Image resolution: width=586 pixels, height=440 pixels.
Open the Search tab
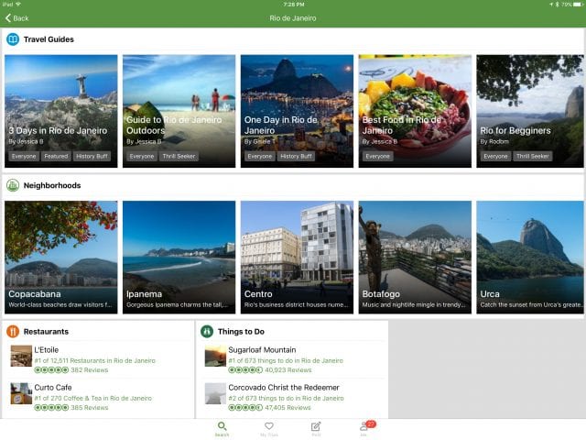[222, 428]
